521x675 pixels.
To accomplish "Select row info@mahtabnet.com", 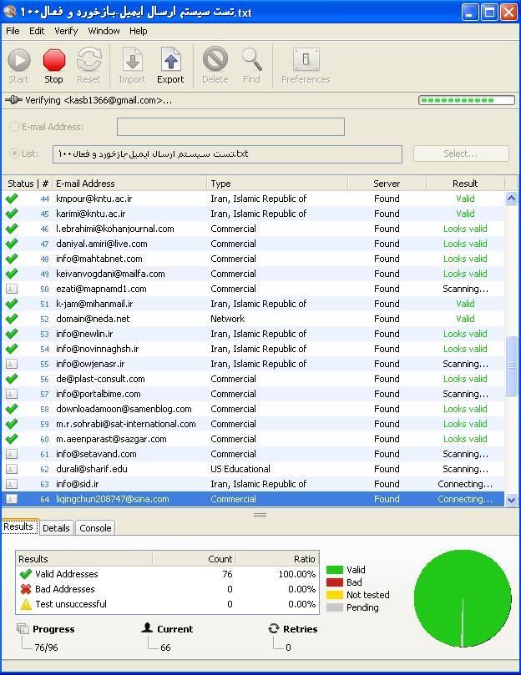I will coord(253,259).
